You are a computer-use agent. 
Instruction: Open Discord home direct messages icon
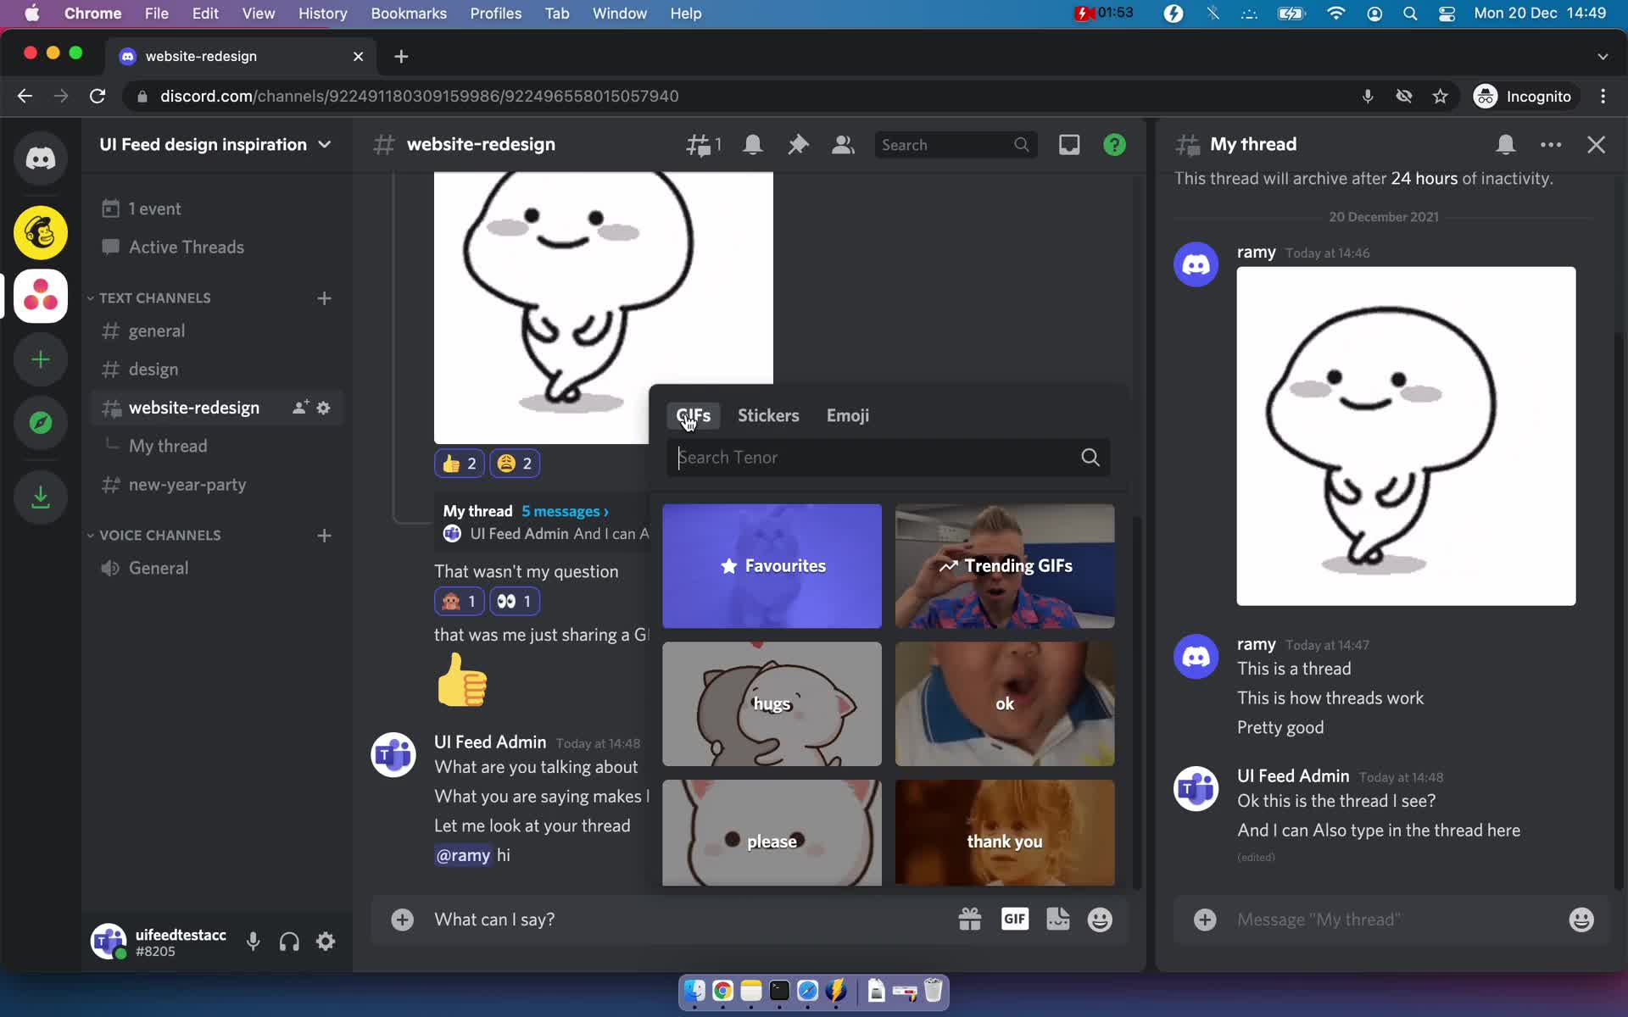click(x=40, y=158)
